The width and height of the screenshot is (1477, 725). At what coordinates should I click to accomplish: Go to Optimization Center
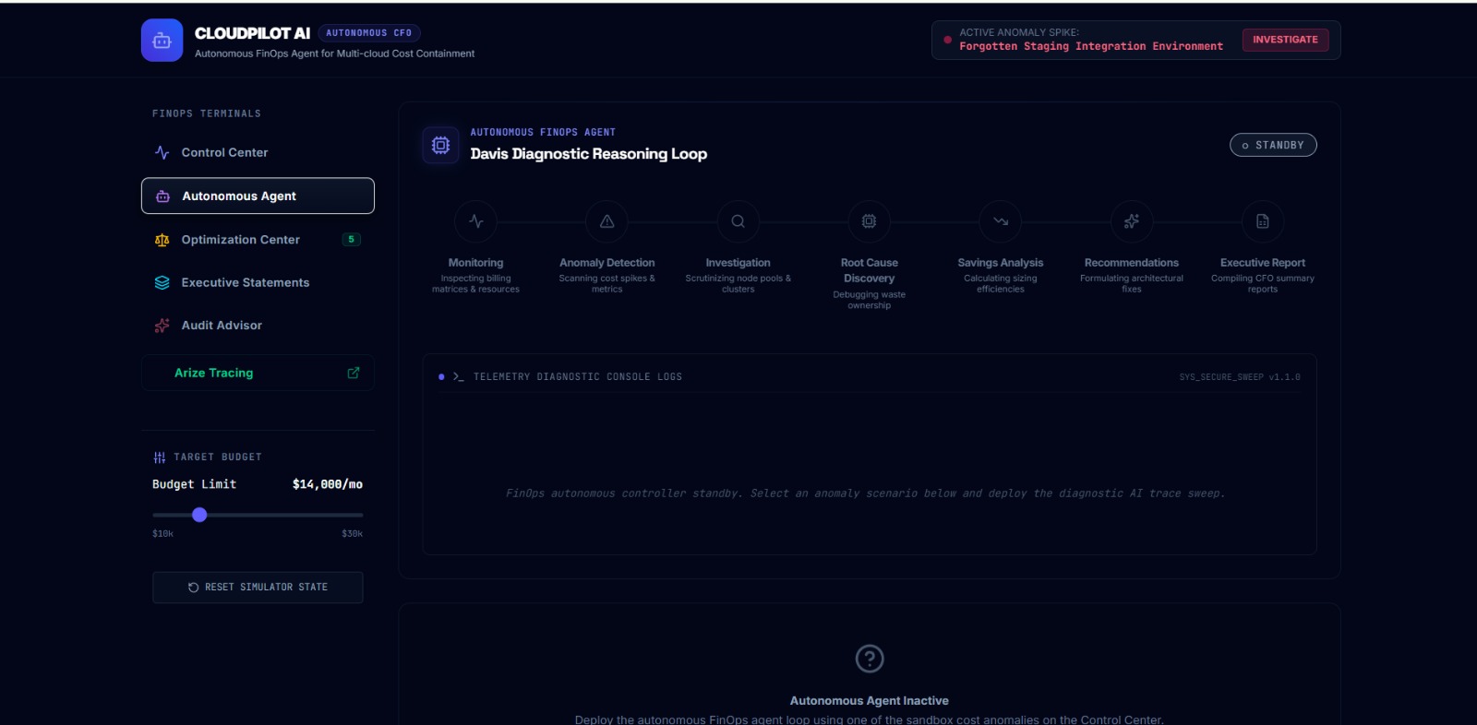[258, 240]
